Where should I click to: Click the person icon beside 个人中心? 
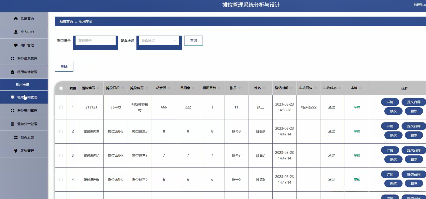(16, 32)
